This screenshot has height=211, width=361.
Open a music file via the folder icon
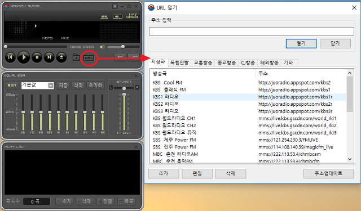pyautogui.click(x=76, y=57)
